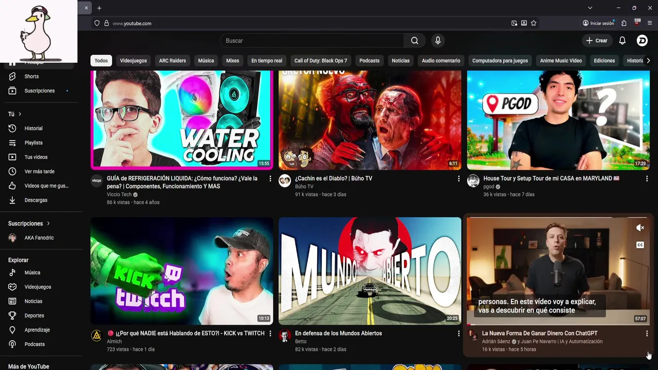Open options menu for KICK vs TWITCH video
Image resolution: width=658 pixels, height=370 pixels.
tap(270, 334)
